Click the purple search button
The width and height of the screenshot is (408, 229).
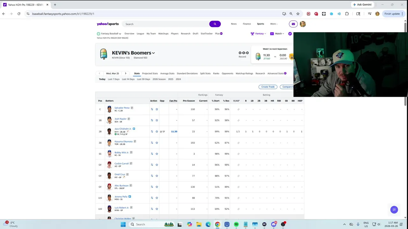[x=215, y=24]
